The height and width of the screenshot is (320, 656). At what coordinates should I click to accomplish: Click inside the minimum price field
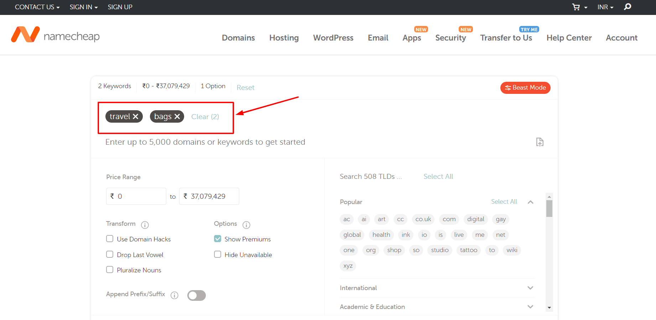(140, 196)
